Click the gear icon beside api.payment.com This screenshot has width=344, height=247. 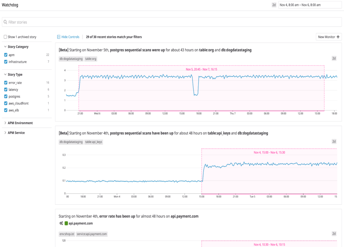[61, 223]
